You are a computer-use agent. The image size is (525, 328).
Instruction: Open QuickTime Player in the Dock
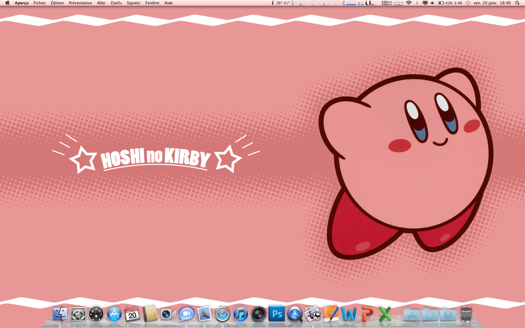tap(295, 314)
